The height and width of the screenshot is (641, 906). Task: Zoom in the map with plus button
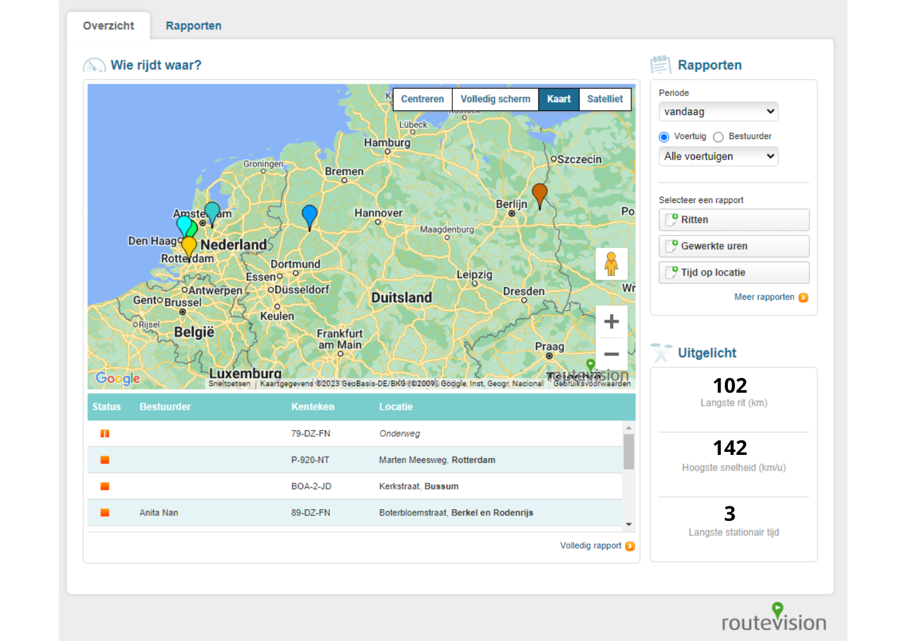point(611,321)
